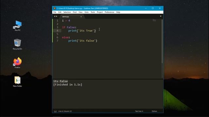The height and width of the screenshot is (117, 209).
Task: Click line number 1 in gutter
Action: (x=57, y=20)
